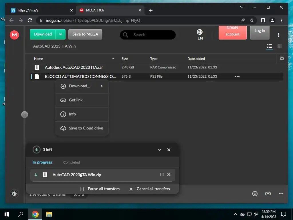293x220 pixels.
Task: Click AutoCAD 2023 ITA Win.zip transfer name
Action: pyautogui.click(x=77, y=175)
